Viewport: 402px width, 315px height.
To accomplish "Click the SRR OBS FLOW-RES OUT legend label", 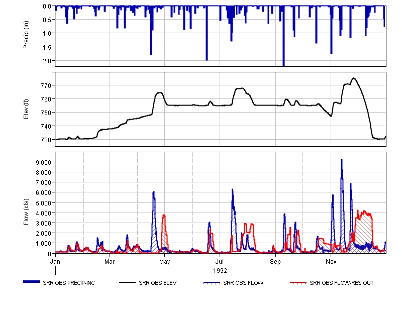I will pos(342,283).
